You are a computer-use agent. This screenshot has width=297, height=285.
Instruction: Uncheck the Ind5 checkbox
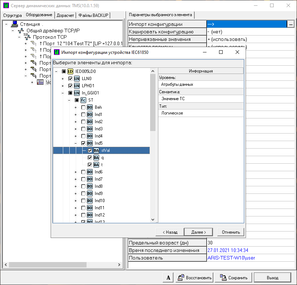(83, 143)
